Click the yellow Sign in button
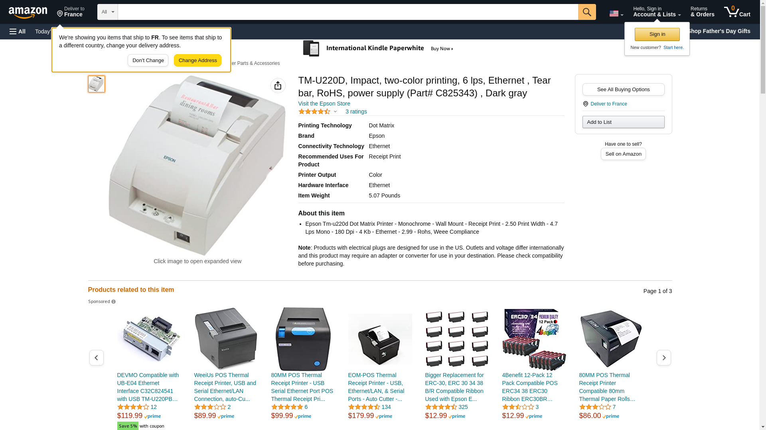The image size is (766, 430). 657,34
